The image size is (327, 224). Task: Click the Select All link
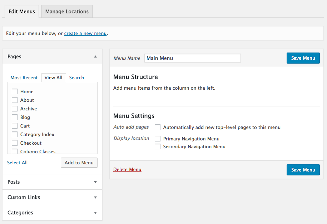coord(17,163)
